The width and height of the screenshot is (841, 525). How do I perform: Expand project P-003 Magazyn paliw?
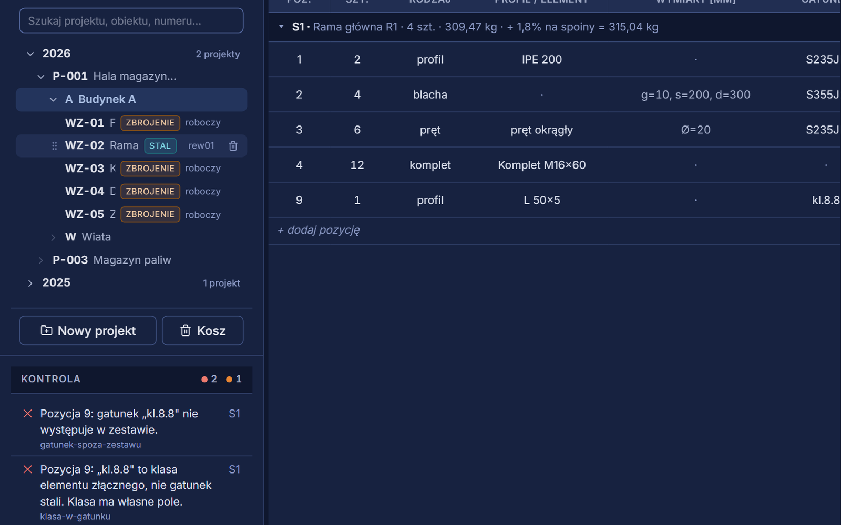[x=41, y=260]
